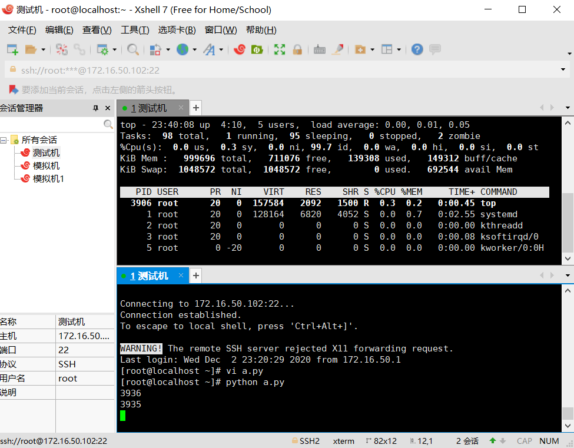This screenshot has width=574, height=448.
Task: Launch Xagent red swirl toolbar icon
Action: tap(240, 49)
